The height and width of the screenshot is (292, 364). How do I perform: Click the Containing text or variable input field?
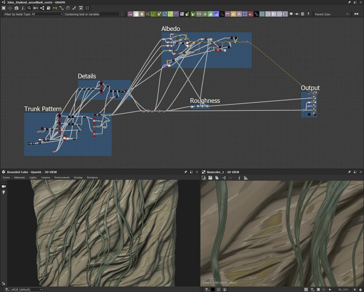tap(109, 14)
